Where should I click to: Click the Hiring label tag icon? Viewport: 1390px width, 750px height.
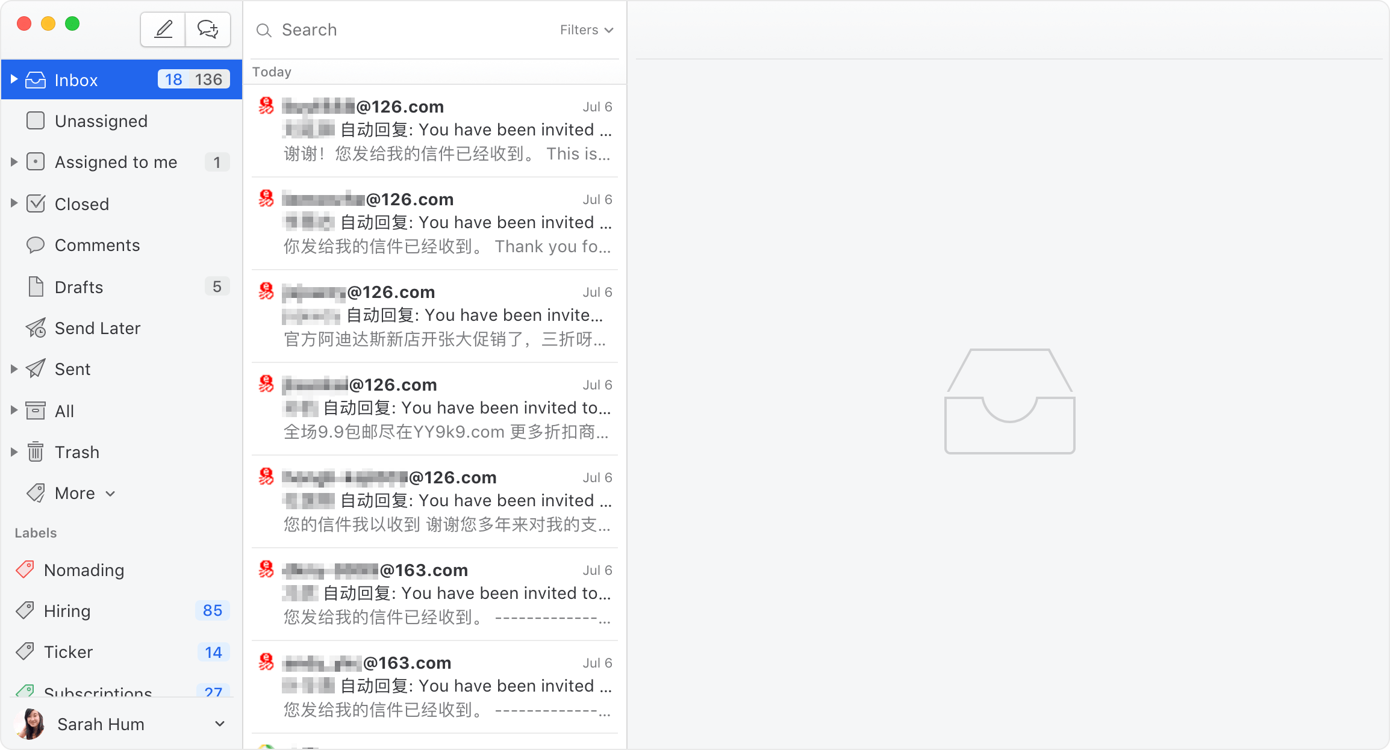(x=25, y=610)
